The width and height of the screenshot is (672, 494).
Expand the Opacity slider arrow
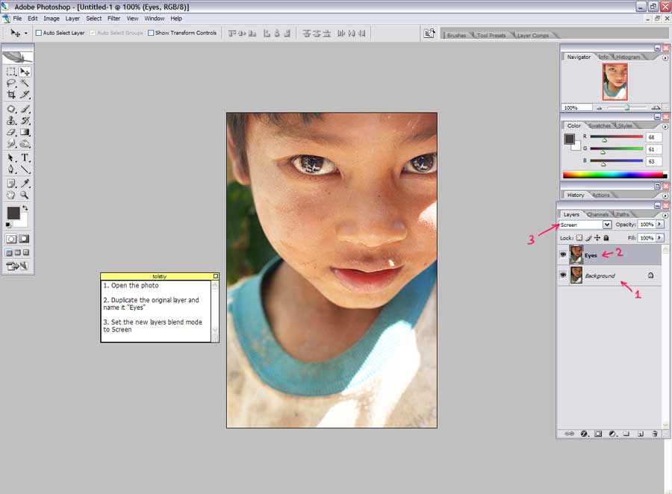pos(659,225)
